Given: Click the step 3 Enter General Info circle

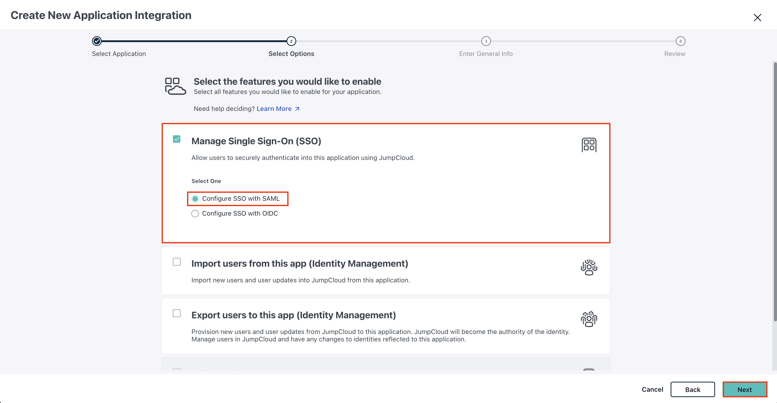Looking at the screenshot, I should tap(486, 41).
